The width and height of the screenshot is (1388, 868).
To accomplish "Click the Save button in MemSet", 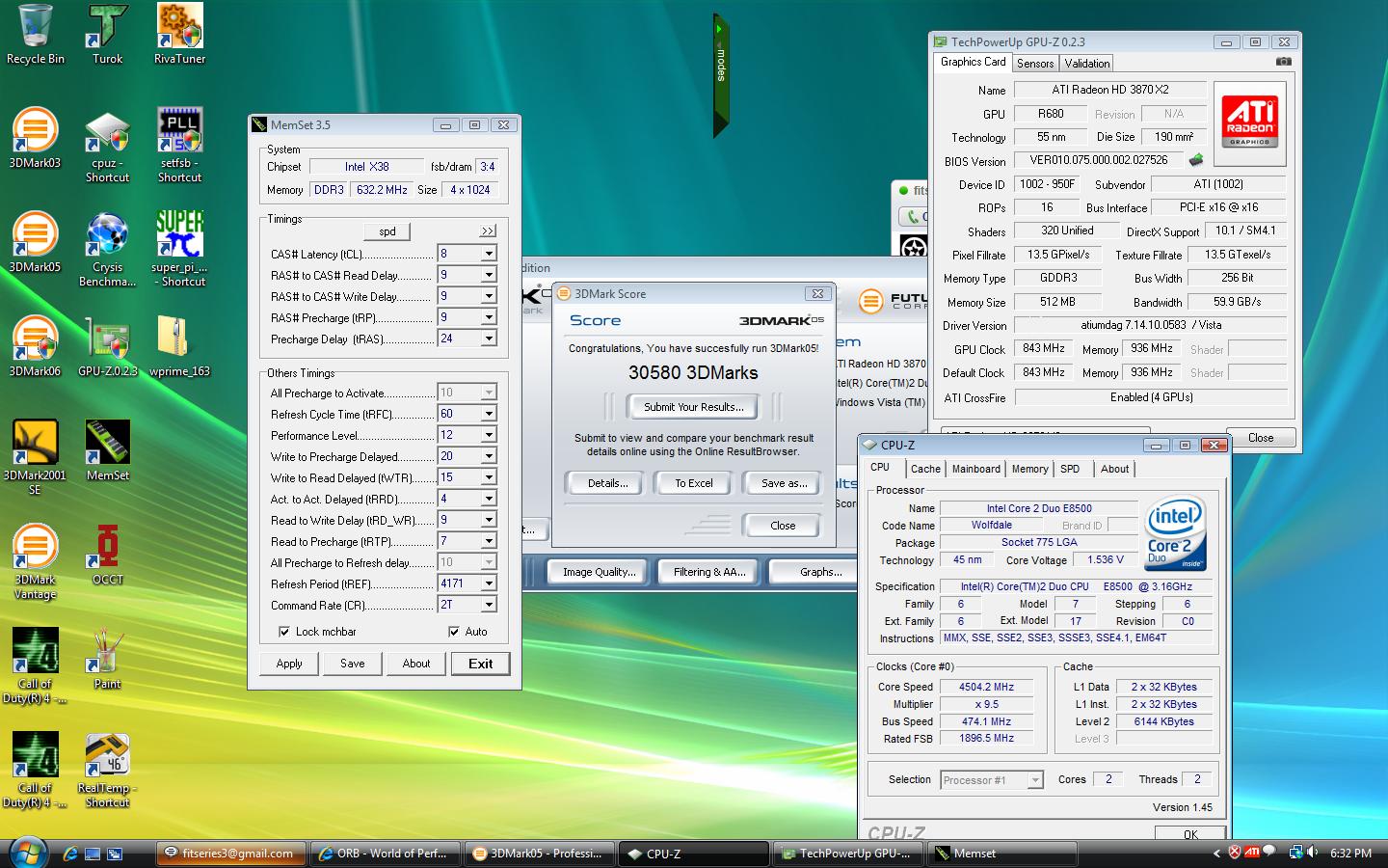I will point(353,664).
